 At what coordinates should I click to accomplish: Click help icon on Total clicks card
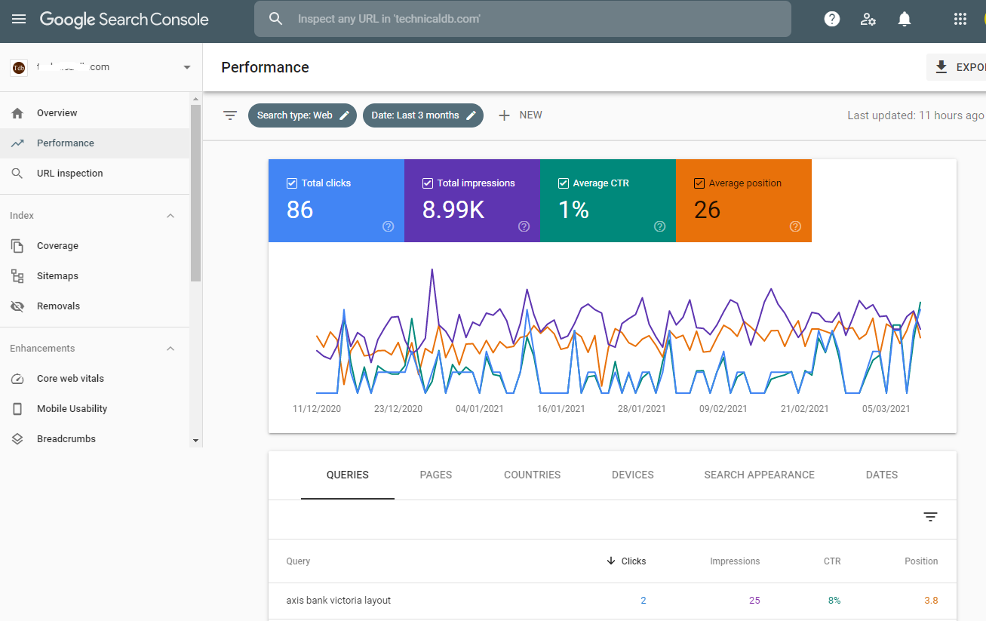[x=389, y=226]
